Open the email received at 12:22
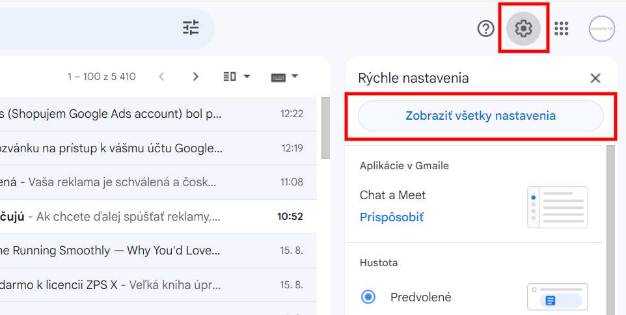The height and width of the screenshot is (315, 626). pos(159,114)
